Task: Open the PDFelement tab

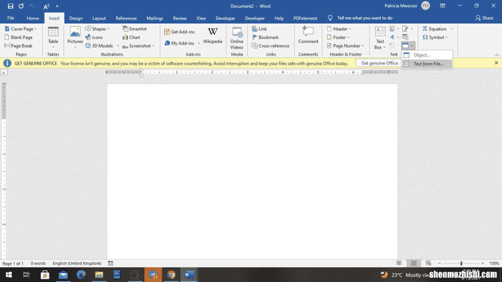Action: [305, 18]
